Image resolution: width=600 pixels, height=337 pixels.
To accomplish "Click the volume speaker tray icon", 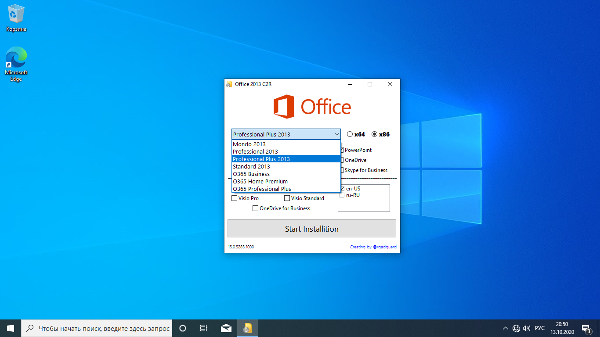I will tap(527, 328).
